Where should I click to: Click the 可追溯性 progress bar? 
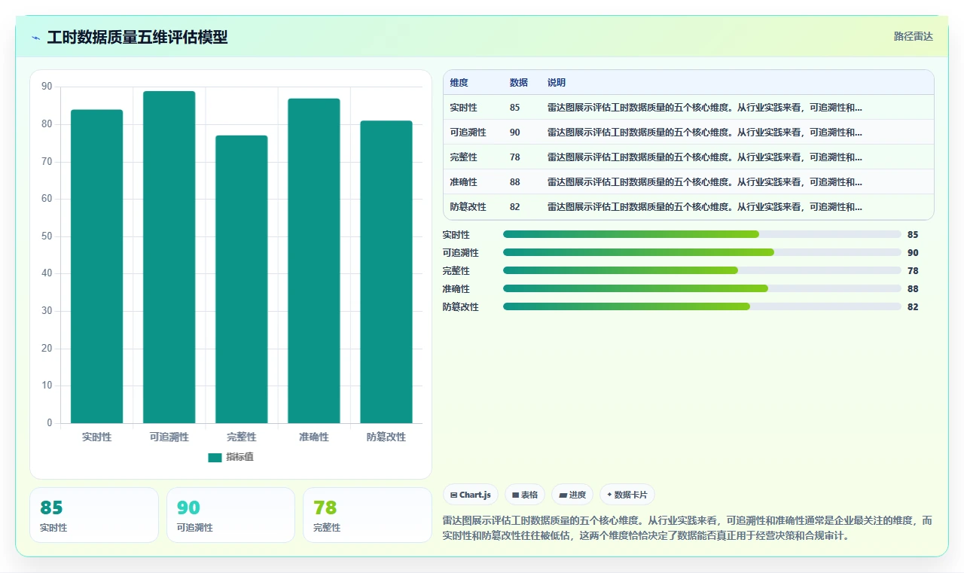point(702,252)
